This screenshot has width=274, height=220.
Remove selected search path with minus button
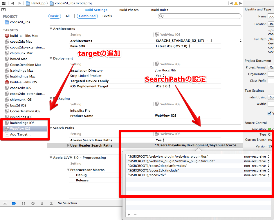(x=135, y=215)
